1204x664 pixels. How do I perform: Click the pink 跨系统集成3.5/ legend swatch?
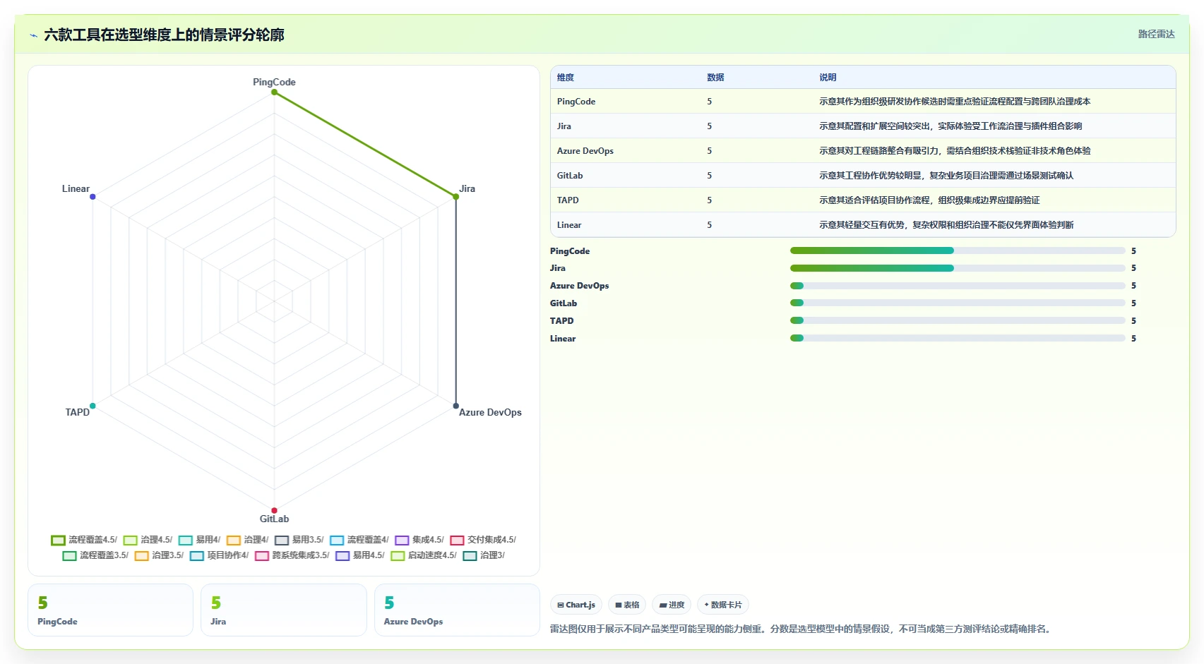[261, 556]
